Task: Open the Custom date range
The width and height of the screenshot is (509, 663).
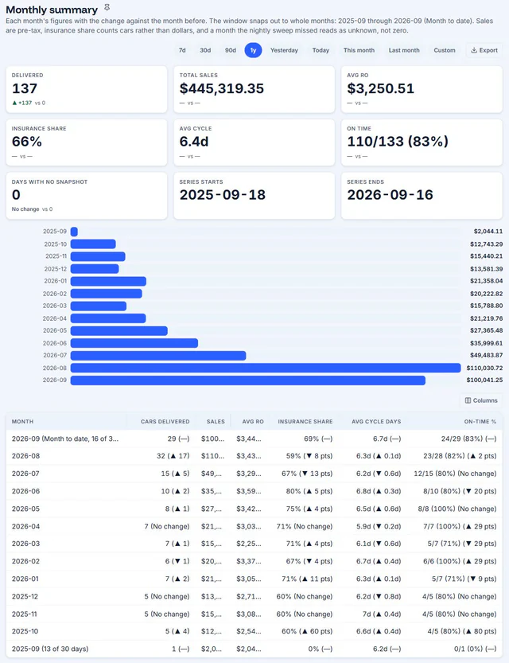Action: pyautogui.click(x=445, y=50)
